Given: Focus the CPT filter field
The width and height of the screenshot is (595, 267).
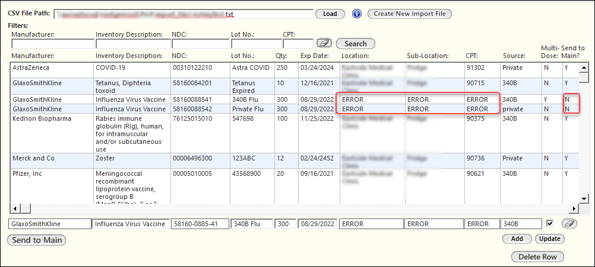Looking at the screenshot, I should click(298, 44).
